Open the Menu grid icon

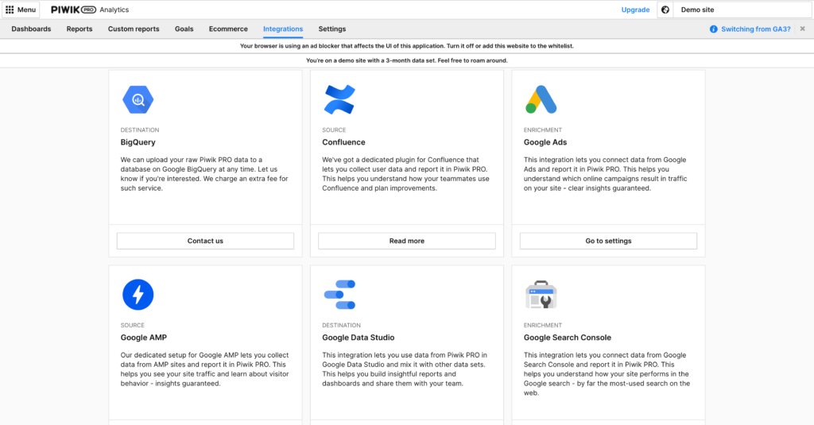click(x=10, y=10)
